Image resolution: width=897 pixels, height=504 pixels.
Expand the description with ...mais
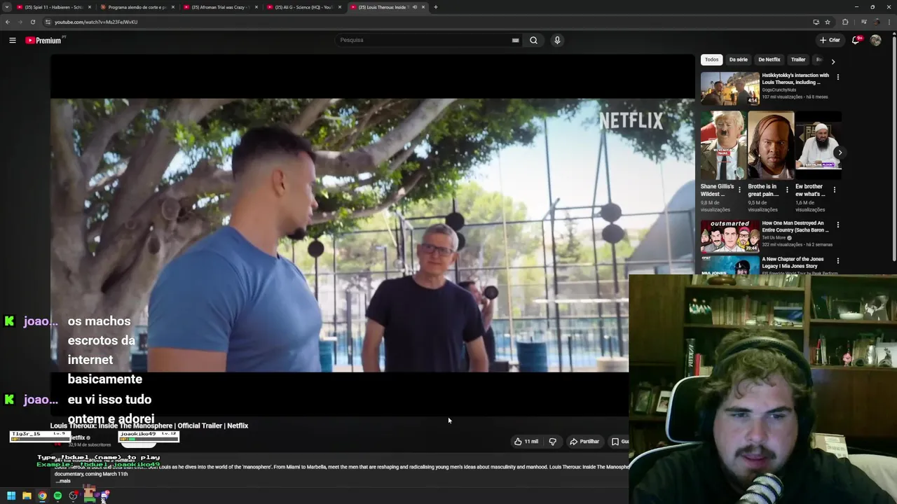tap(63, 481)
